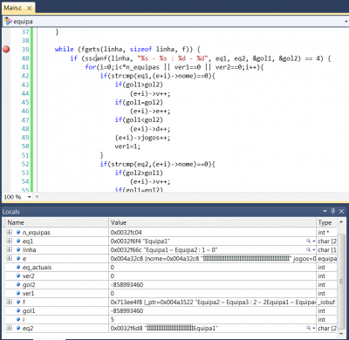Image resolution: width=349 pixels, height=340 pixels.
Task: Expand the eq2 variable node
Action: click(10, 328)
